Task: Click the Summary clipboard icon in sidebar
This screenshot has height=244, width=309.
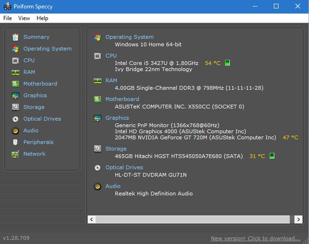Action: [x=15, y=37]
